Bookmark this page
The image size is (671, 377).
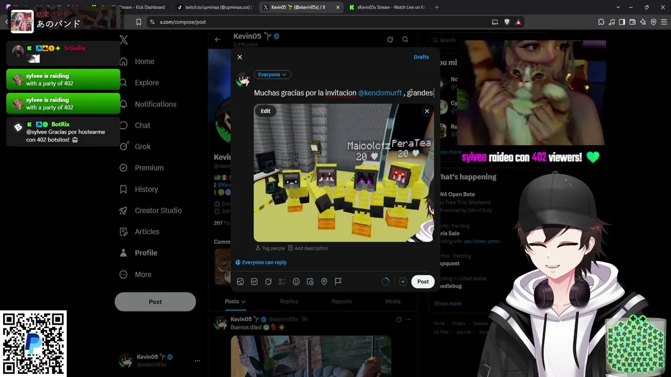click(x=138, y=22)
